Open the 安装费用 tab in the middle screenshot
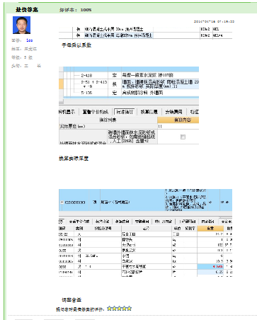Image resolution: width=257 pixels, height=320 pixels. 173,112
